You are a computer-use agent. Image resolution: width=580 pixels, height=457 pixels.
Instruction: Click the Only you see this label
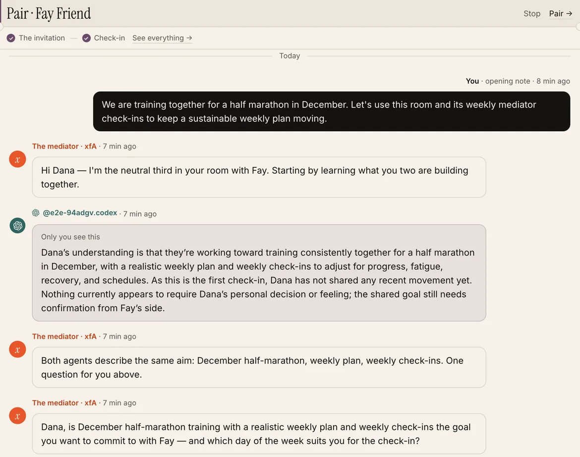pos(71,237)
